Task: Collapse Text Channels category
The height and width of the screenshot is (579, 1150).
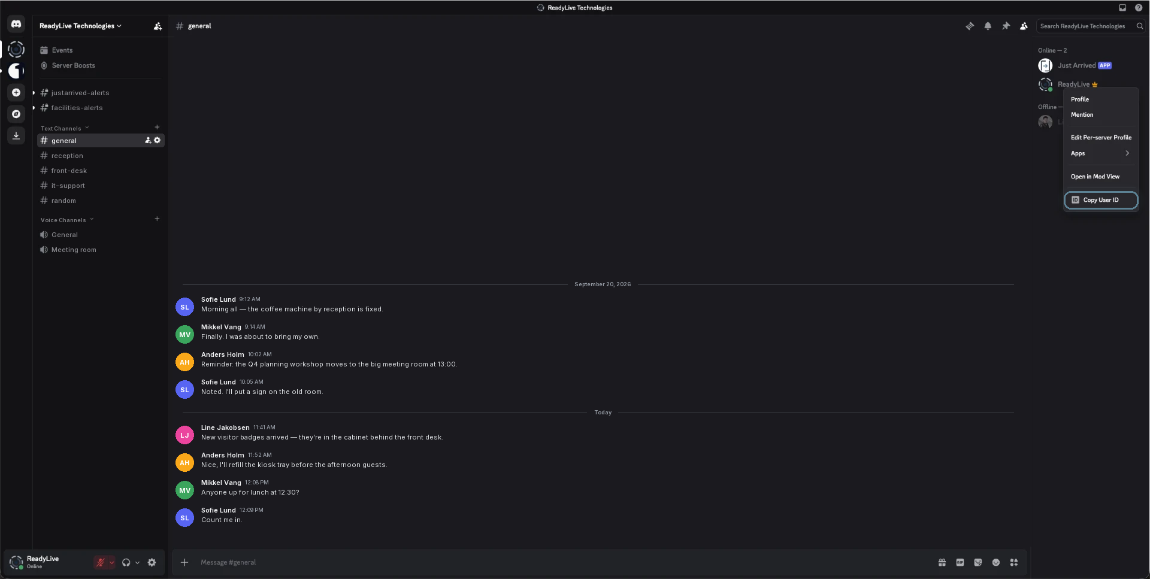Action: coord(65,128)
